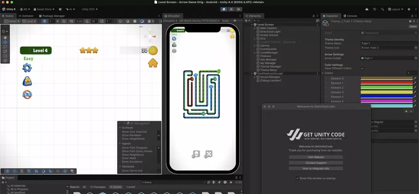Uncheck Show Path Polygons checkbox

point(158,148)
